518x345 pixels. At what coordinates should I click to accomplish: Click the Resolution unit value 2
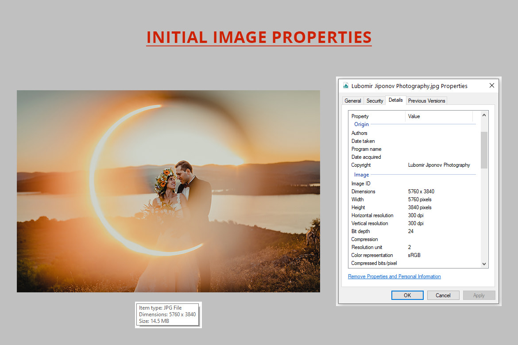[410, 247]
